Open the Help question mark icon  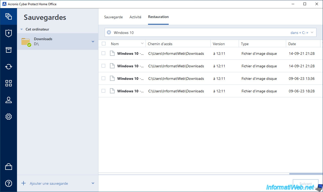tap(9, 183)
